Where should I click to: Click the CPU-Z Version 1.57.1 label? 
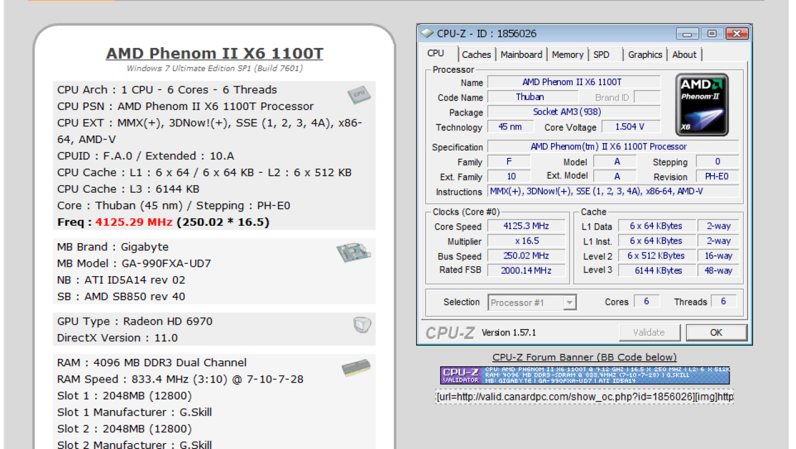tap(509, 333)
